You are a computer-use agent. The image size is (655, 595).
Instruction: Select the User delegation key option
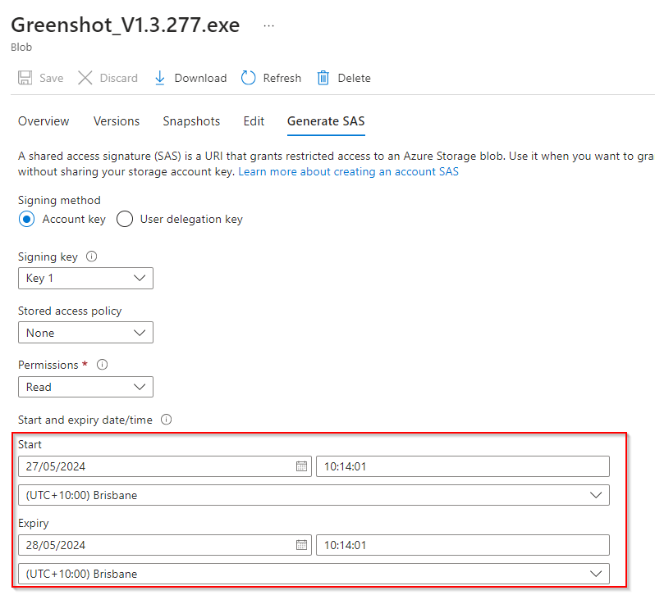[x=125, y=219]
